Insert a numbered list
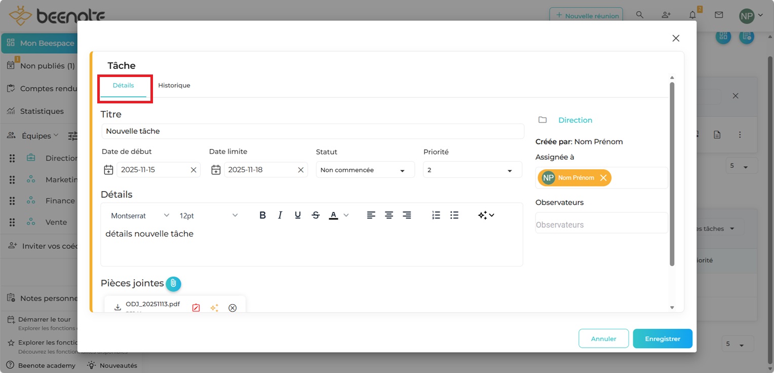 pyautogui.click(x=436, y=215)
